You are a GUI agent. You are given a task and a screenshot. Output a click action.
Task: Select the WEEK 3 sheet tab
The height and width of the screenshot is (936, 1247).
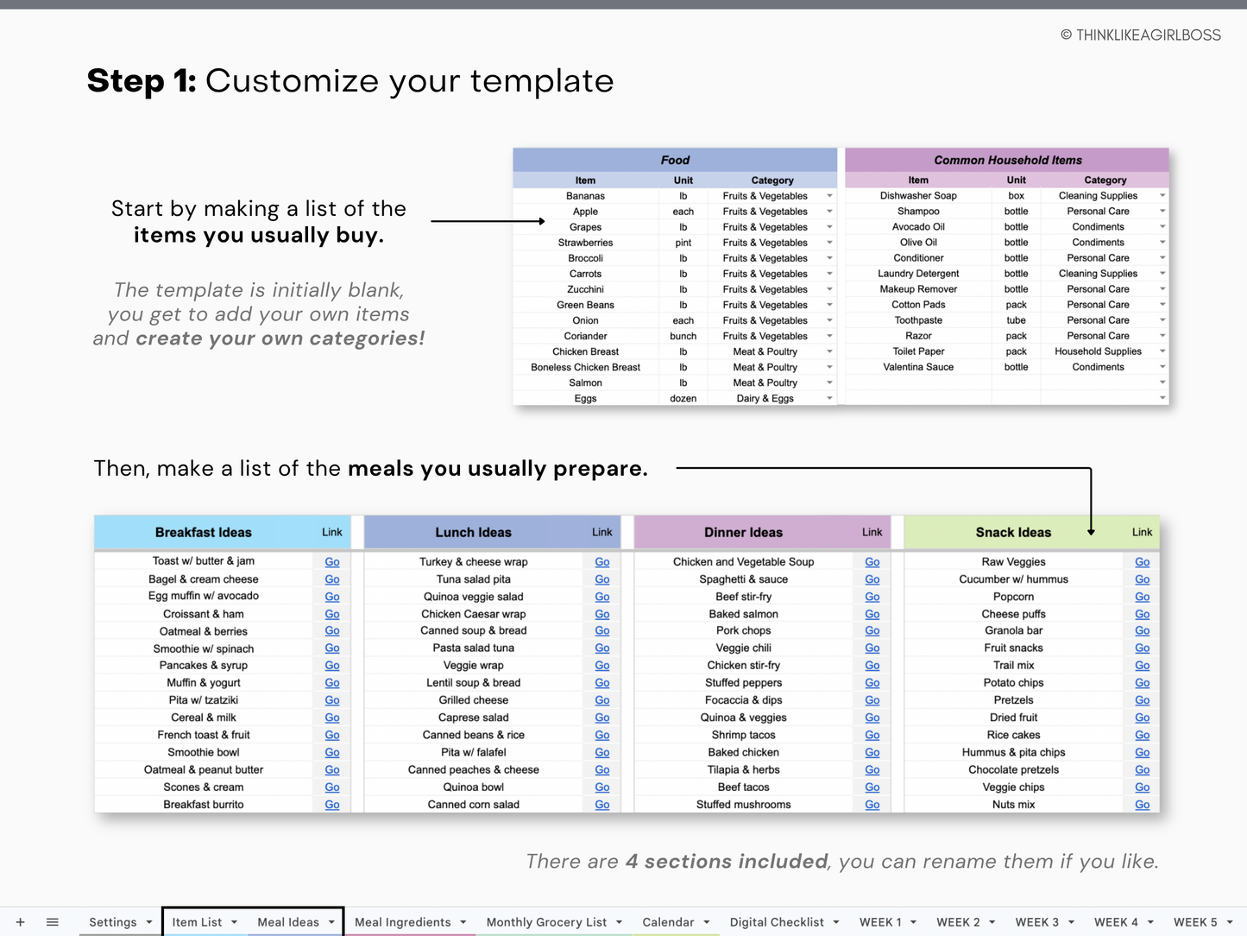pos(1037,922)
